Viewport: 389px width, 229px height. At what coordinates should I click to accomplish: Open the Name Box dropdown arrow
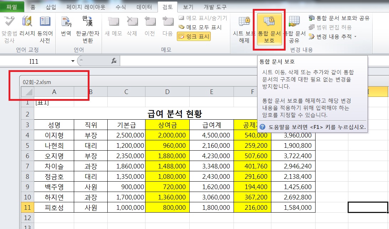(x=73, y=61)
